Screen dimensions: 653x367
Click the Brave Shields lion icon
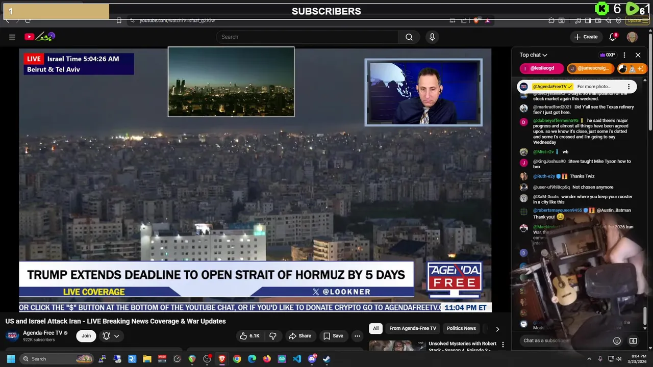point(476,20)
